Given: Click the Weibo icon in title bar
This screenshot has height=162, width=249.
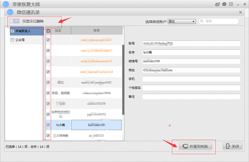Looking at the screenshot, I should [x=217, y=4].
